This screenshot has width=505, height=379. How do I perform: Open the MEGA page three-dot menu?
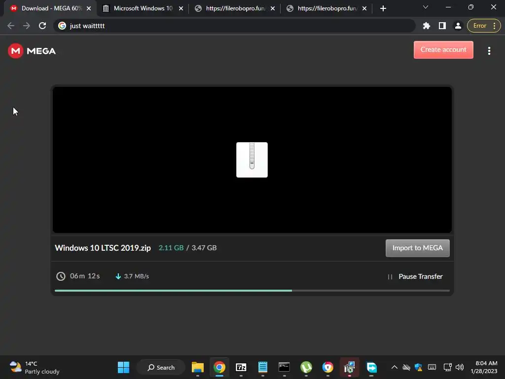click(489, 51)
